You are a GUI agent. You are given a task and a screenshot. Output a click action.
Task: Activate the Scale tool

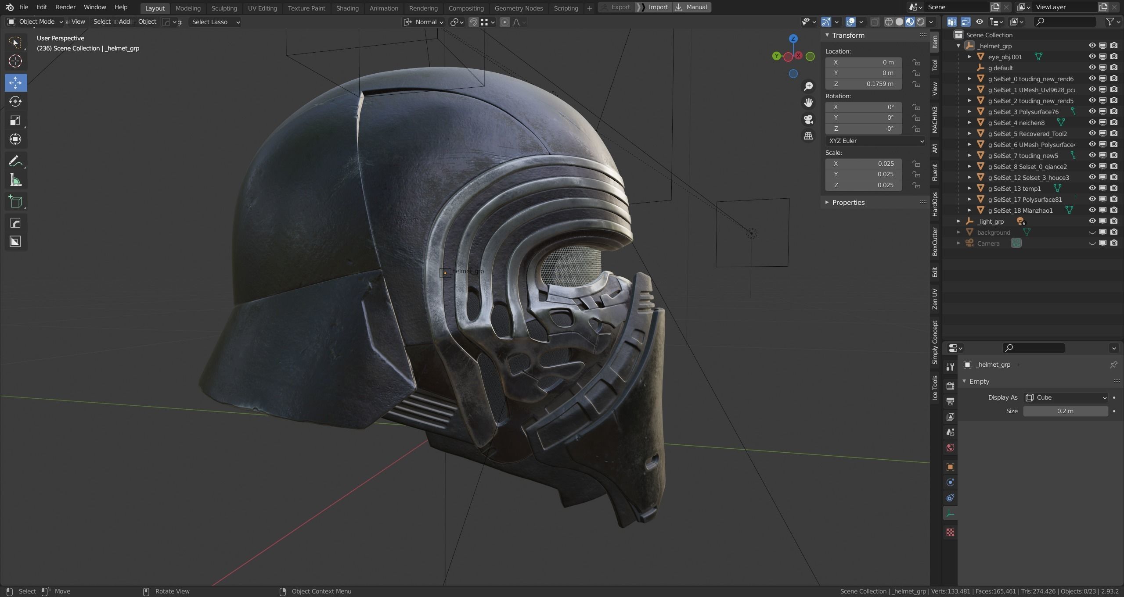click(15, 120)
